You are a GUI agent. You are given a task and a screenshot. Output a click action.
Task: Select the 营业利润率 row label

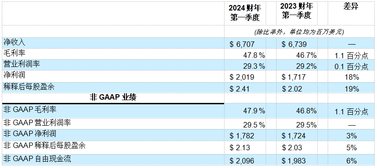pyautogui.click(x=21, y=64)
